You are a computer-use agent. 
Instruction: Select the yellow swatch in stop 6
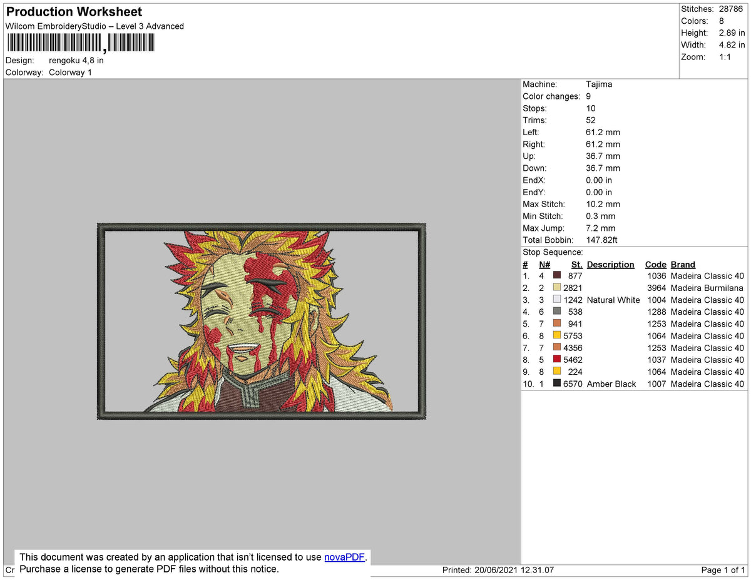(556, 336)
